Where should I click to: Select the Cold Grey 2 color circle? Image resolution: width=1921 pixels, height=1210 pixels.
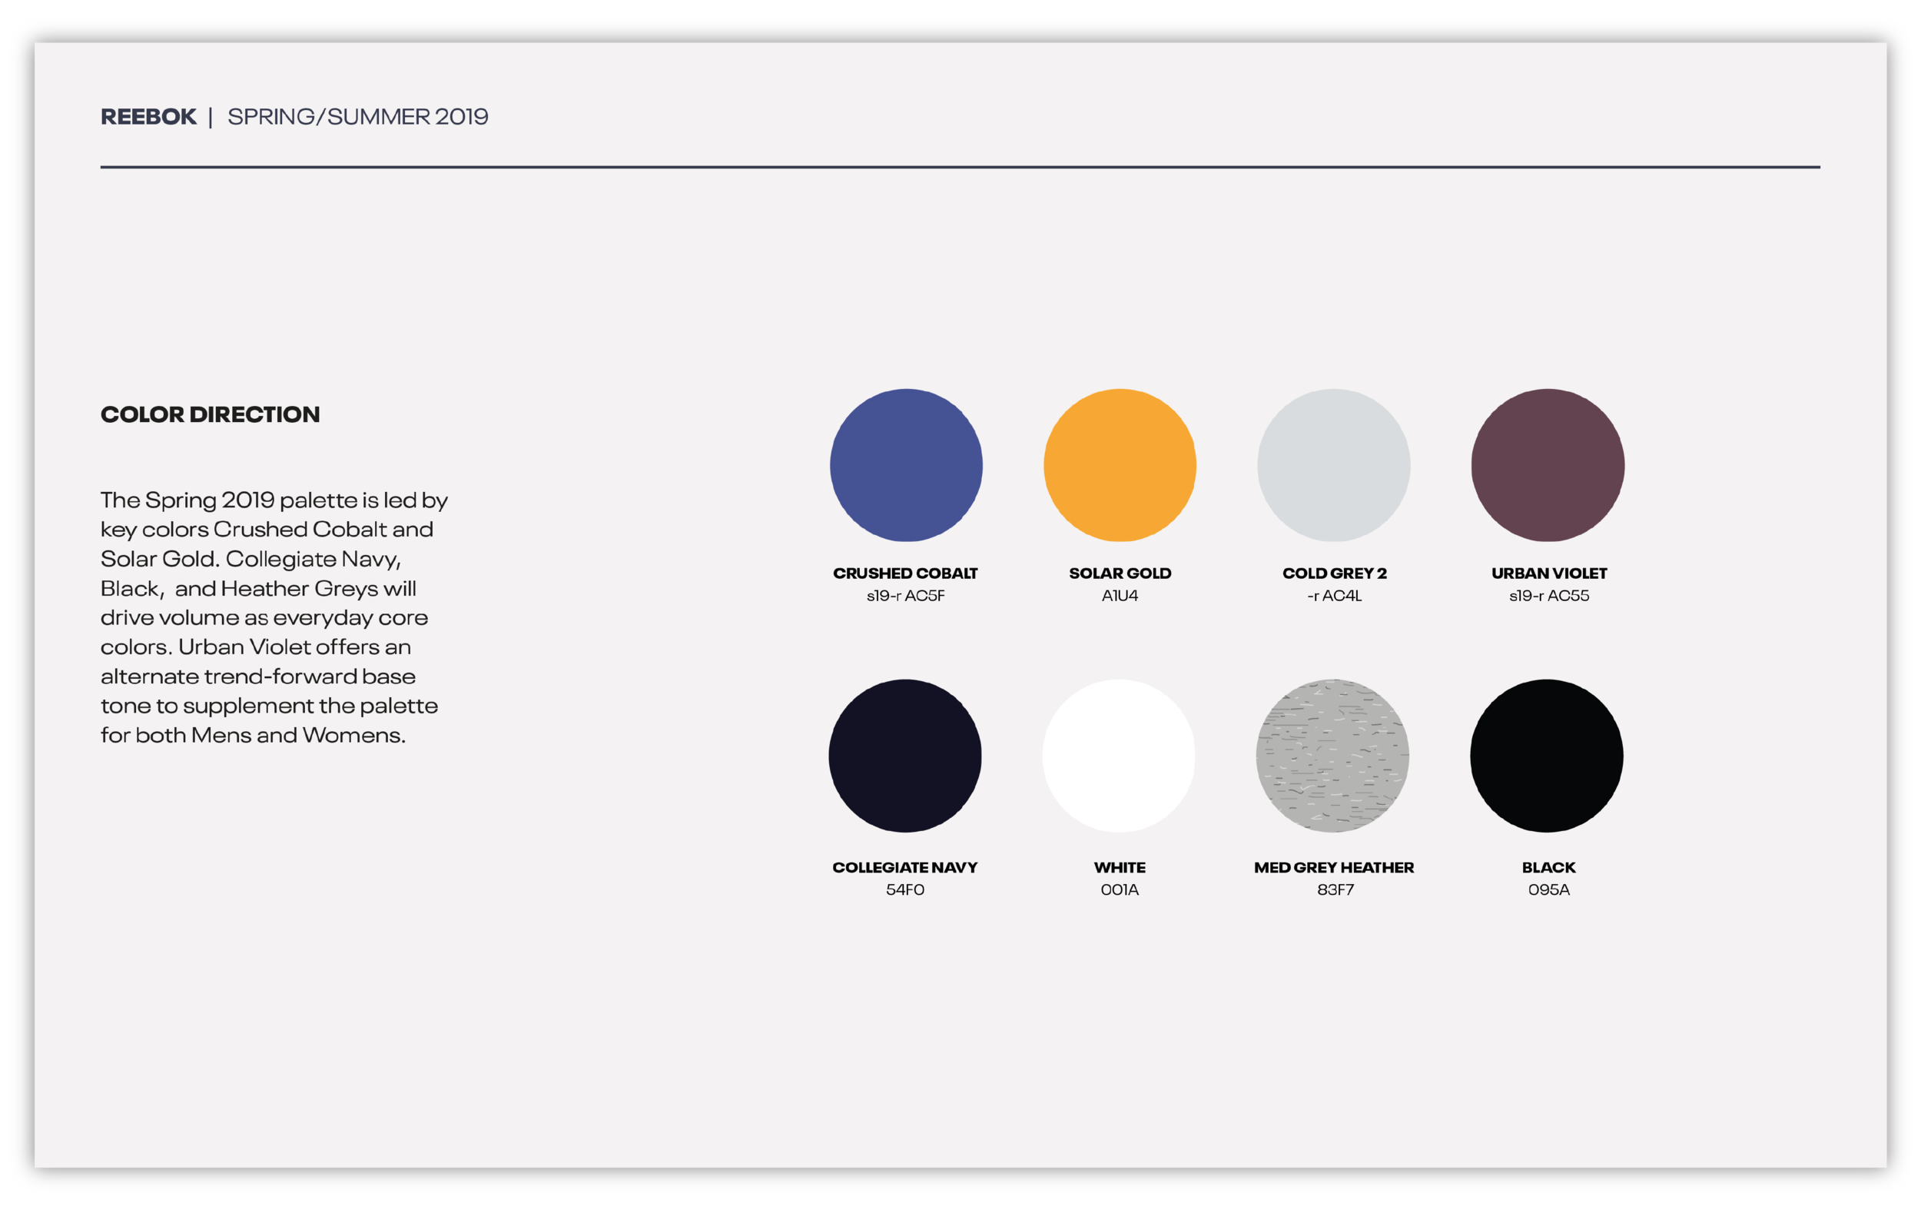tap(1334, 465)
